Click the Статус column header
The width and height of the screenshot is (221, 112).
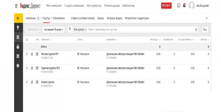80,40
